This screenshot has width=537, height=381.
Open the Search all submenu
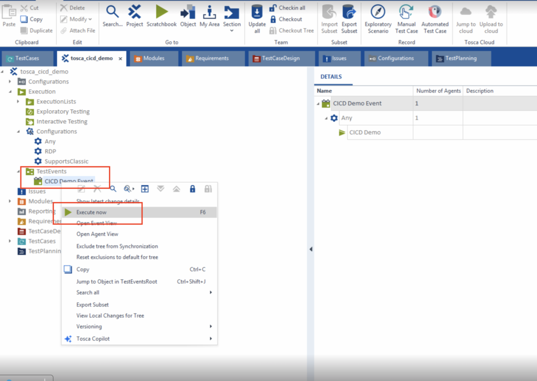[x=139, y=292]
